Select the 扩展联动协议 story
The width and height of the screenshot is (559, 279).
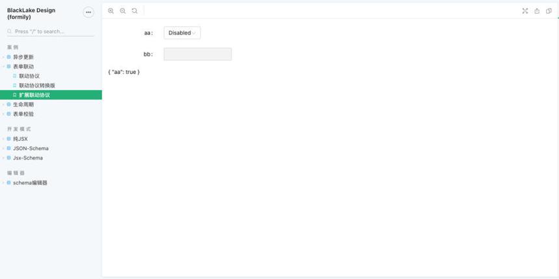51,95
